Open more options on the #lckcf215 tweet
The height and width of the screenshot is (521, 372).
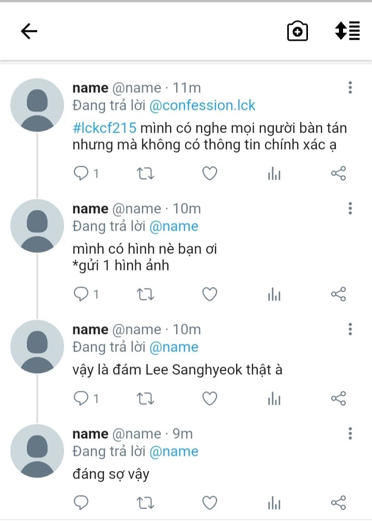[350, 88]
